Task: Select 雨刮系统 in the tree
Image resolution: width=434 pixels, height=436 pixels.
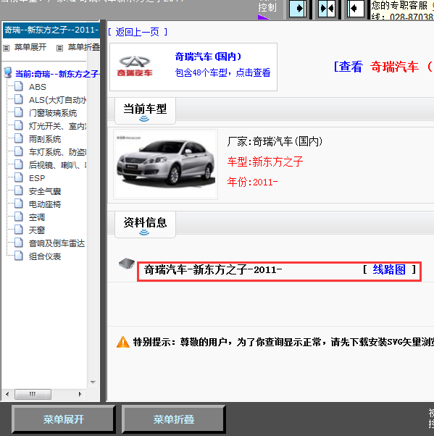Action: click(x=45, y=139)
